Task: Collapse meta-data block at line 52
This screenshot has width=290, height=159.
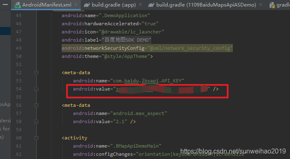Action: (x=36, y=73)
